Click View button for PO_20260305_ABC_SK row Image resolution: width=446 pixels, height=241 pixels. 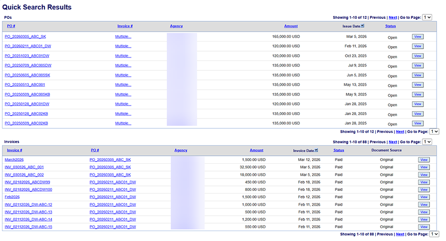coord(418,36)
